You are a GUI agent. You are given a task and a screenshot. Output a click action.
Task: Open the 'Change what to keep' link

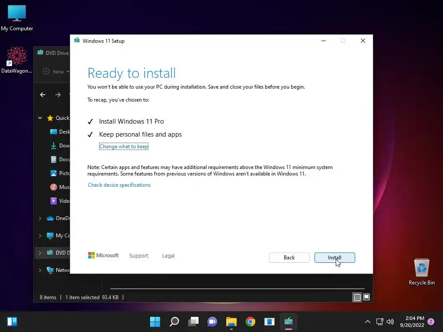124,147
